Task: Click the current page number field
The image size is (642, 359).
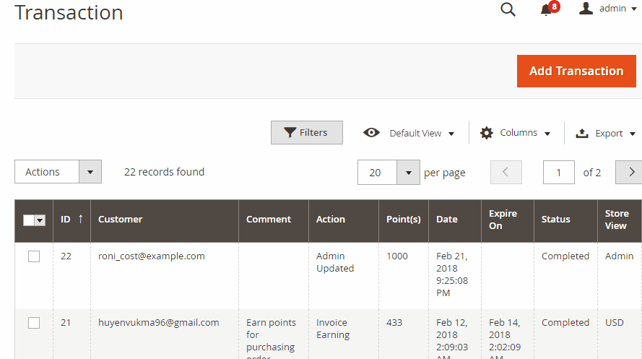Action: click(558, 173)
